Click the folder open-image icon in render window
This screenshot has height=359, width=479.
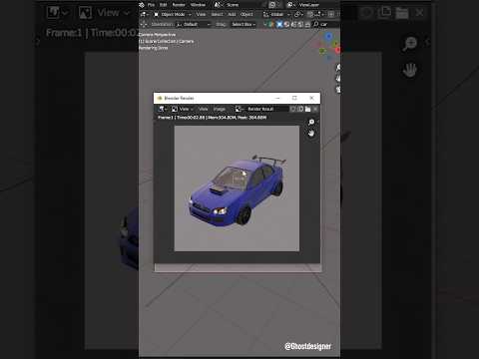point(307,109)
